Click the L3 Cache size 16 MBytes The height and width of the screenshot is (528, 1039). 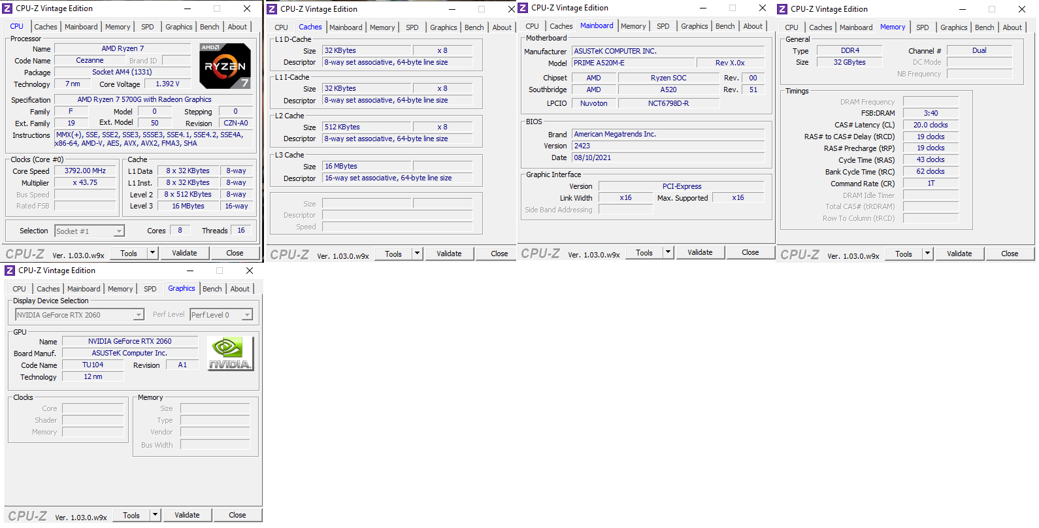coord(367,166)
